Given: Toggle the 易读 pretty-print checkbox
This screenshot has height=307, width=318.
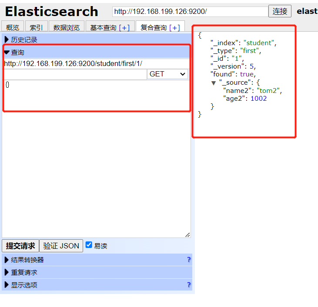Looking at the screenshot, I should click(x=89, y=244).
